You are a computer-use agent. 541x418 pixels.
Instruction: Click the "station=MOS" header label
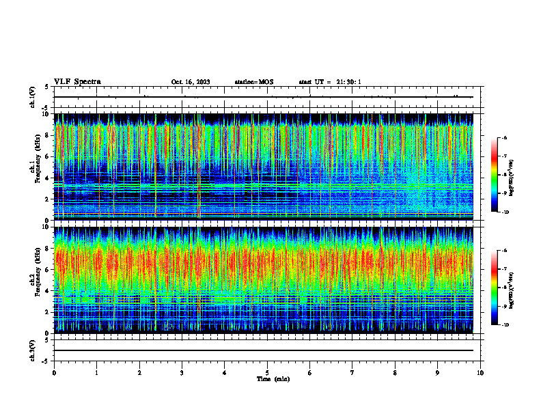point(254,82)
